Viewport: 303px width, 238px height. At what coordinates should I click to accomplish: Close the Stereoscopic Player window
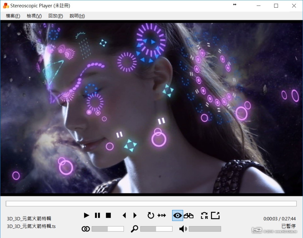[294, 6]
